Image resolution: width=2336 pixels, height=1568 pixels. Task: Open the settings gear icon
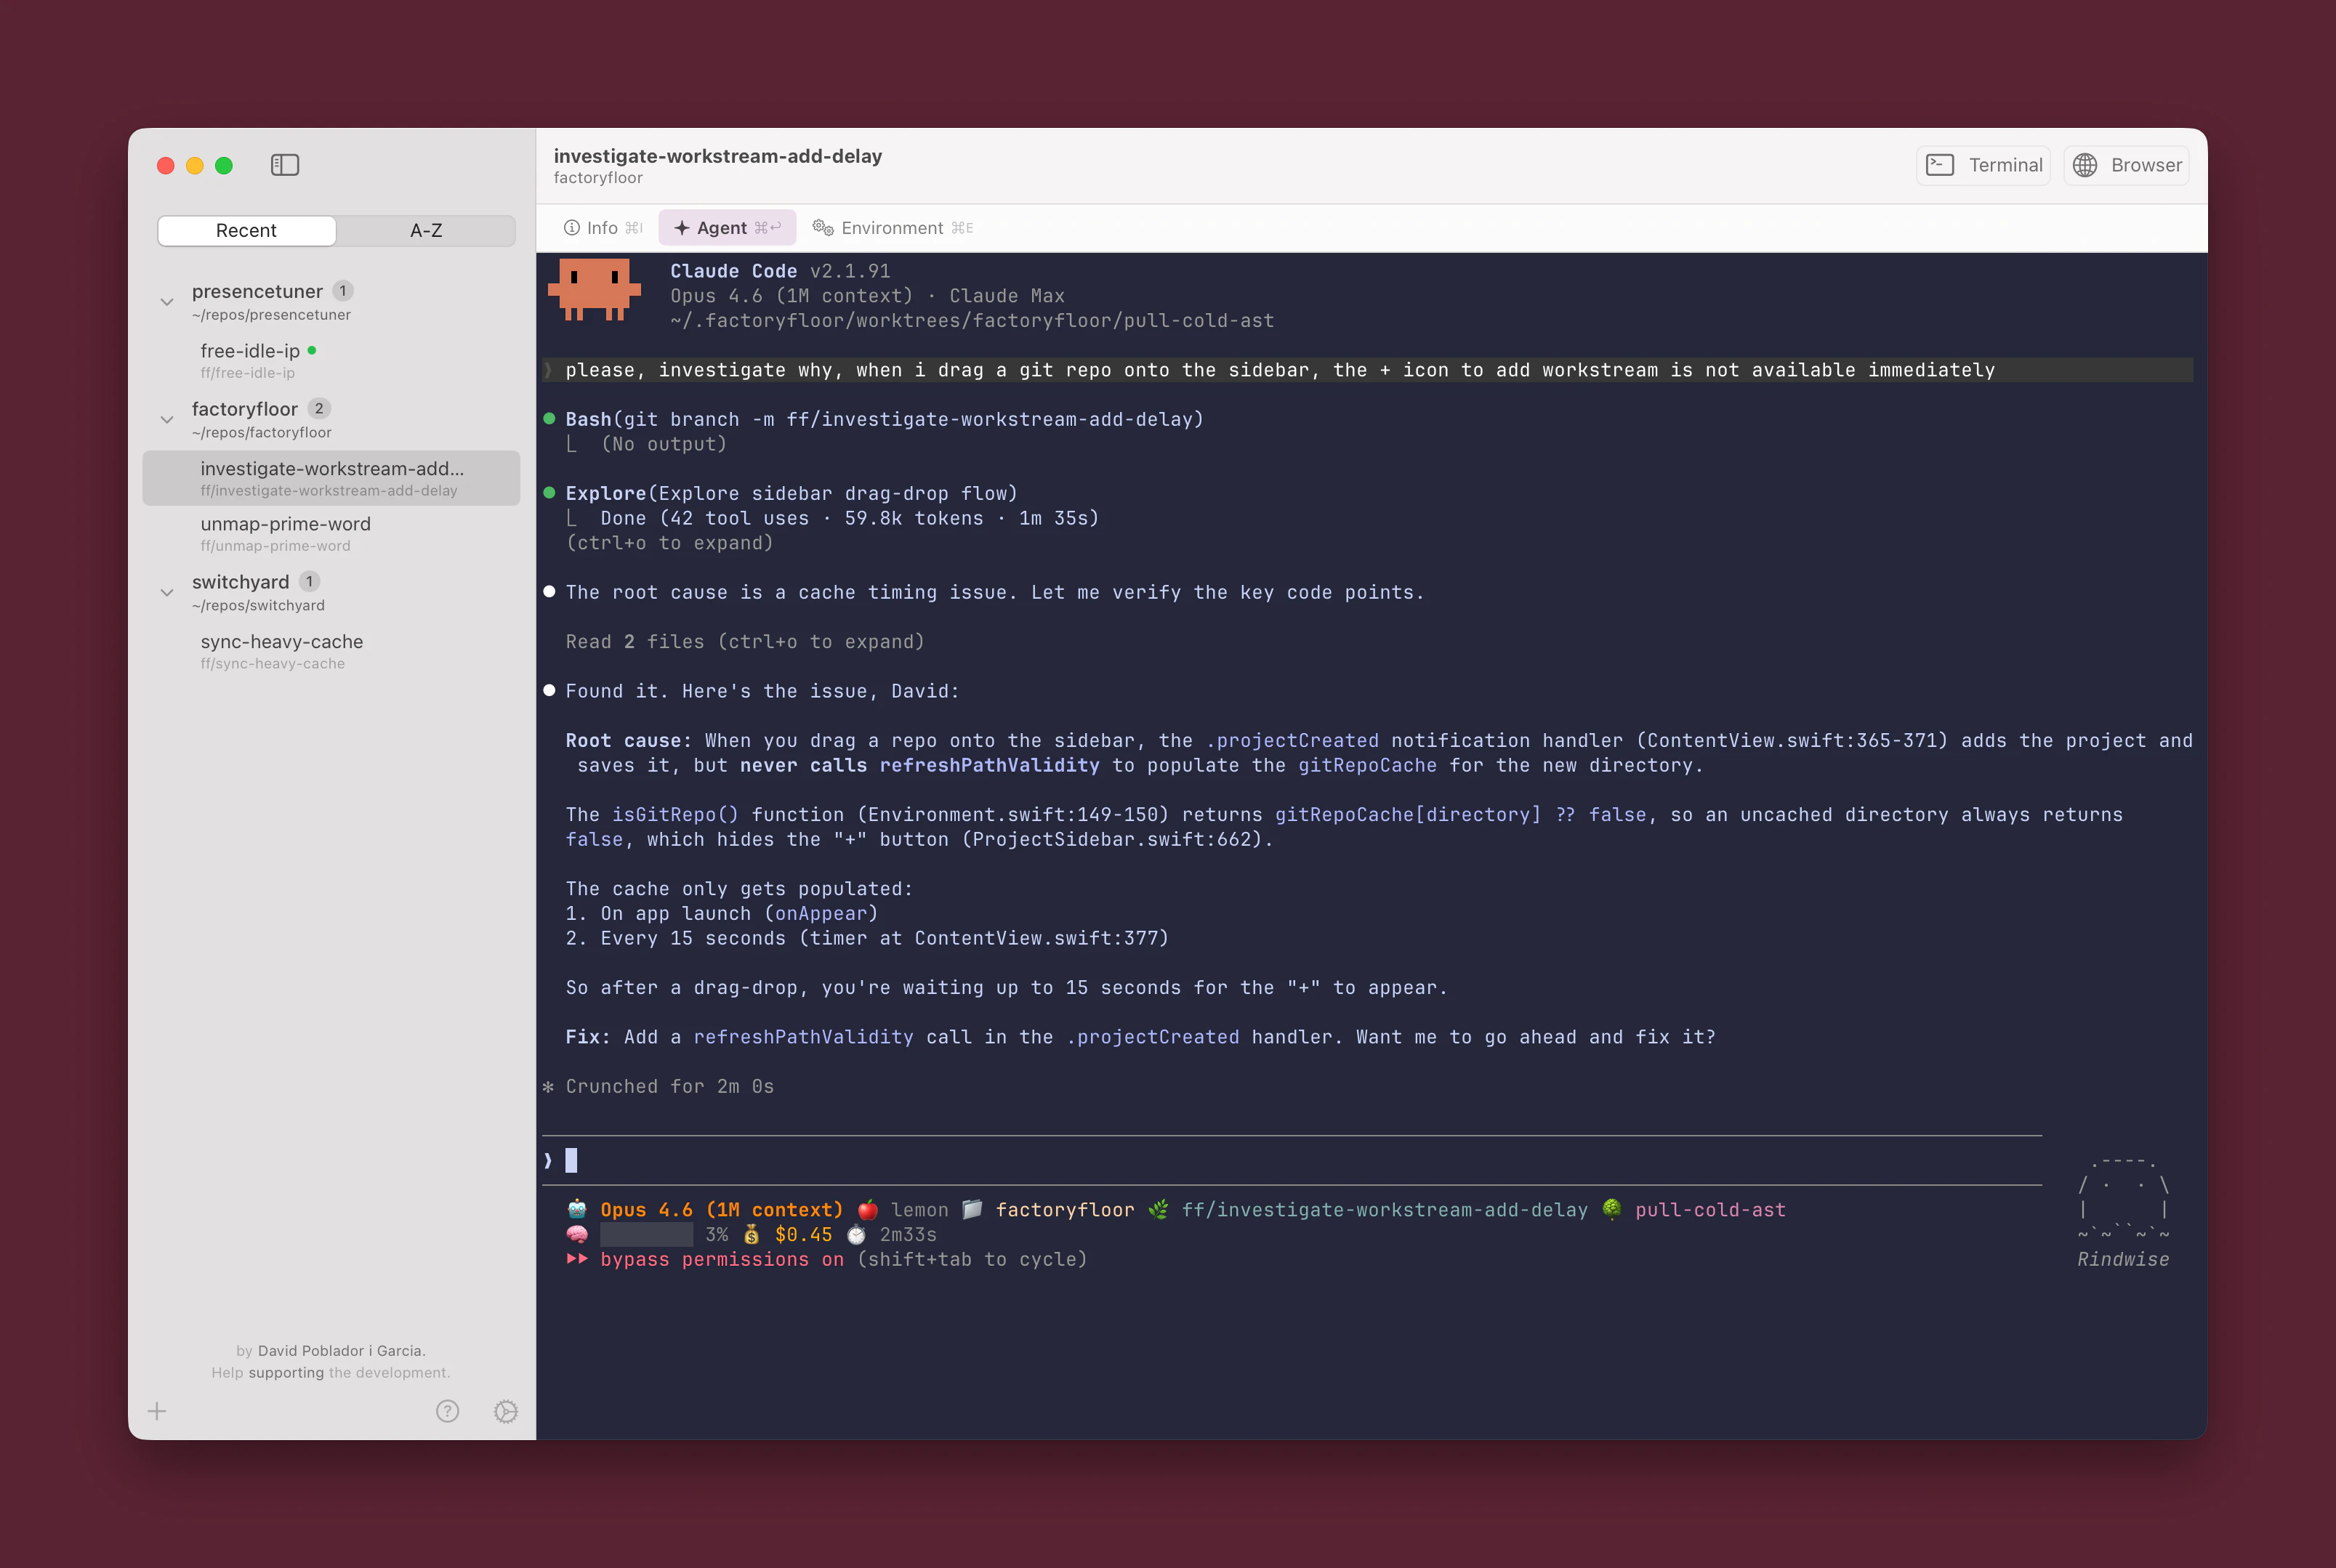click(x=506, y=1411)
